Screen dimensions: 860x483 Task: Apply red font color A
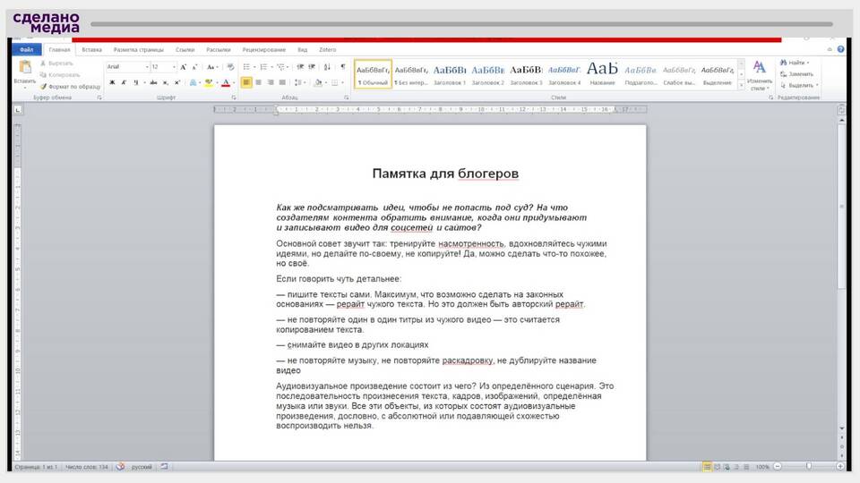tap(226, 82)
